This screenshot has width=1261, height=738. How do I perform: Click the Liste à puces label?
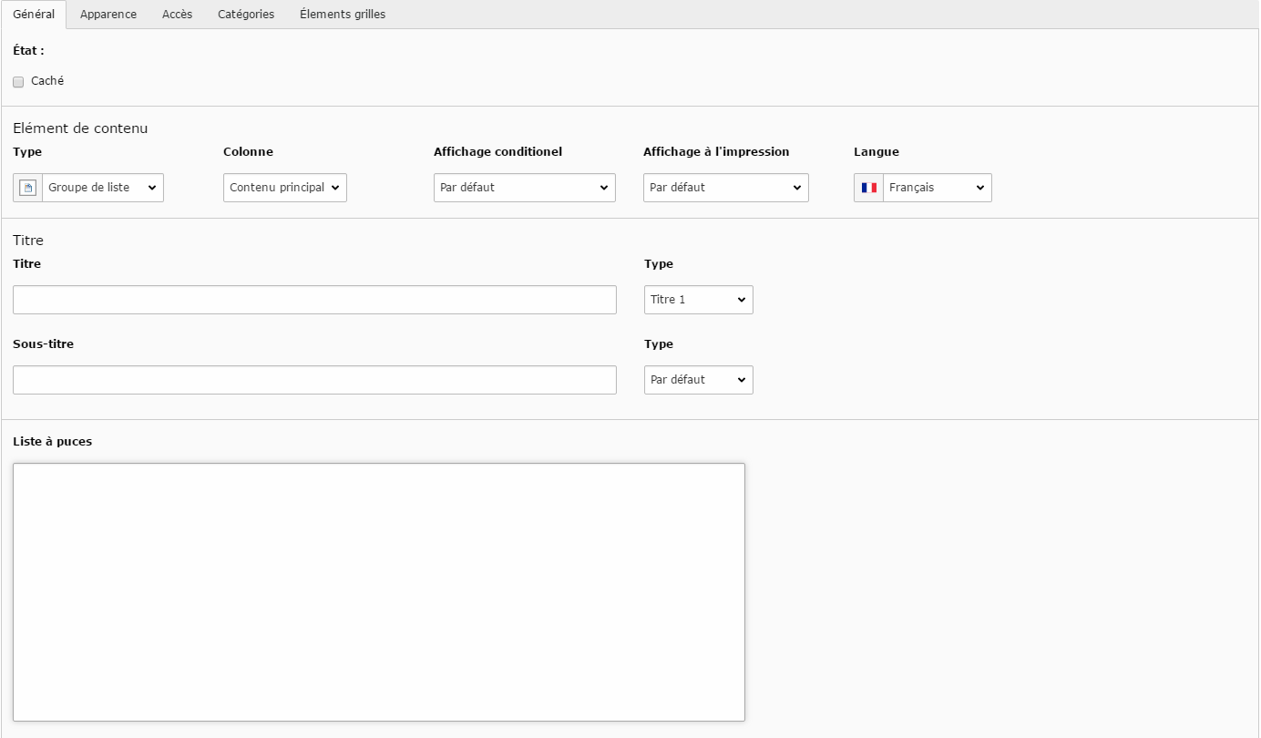[53, 442]
